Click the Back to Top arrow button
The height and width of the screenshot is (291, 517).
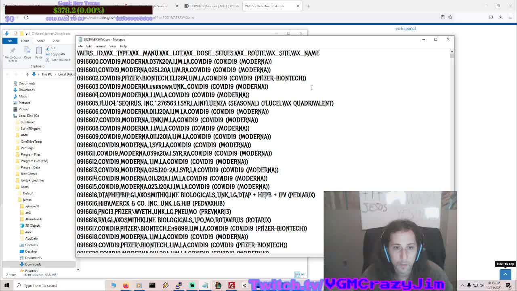click(x=505, y=274)
